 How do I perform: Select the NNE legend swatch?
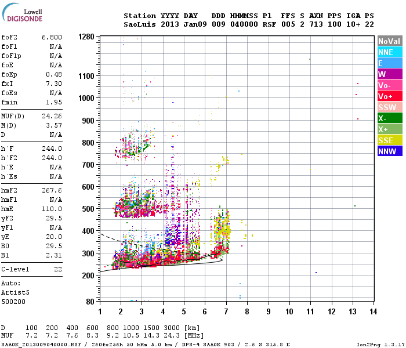[390, 52]
